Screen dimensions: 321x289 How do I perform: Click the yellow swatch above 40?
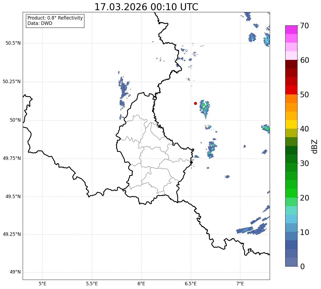[x=291, y=124]
